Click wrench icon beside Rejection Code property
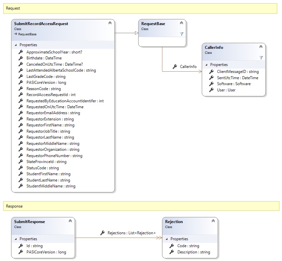 (x=171, y=246)
